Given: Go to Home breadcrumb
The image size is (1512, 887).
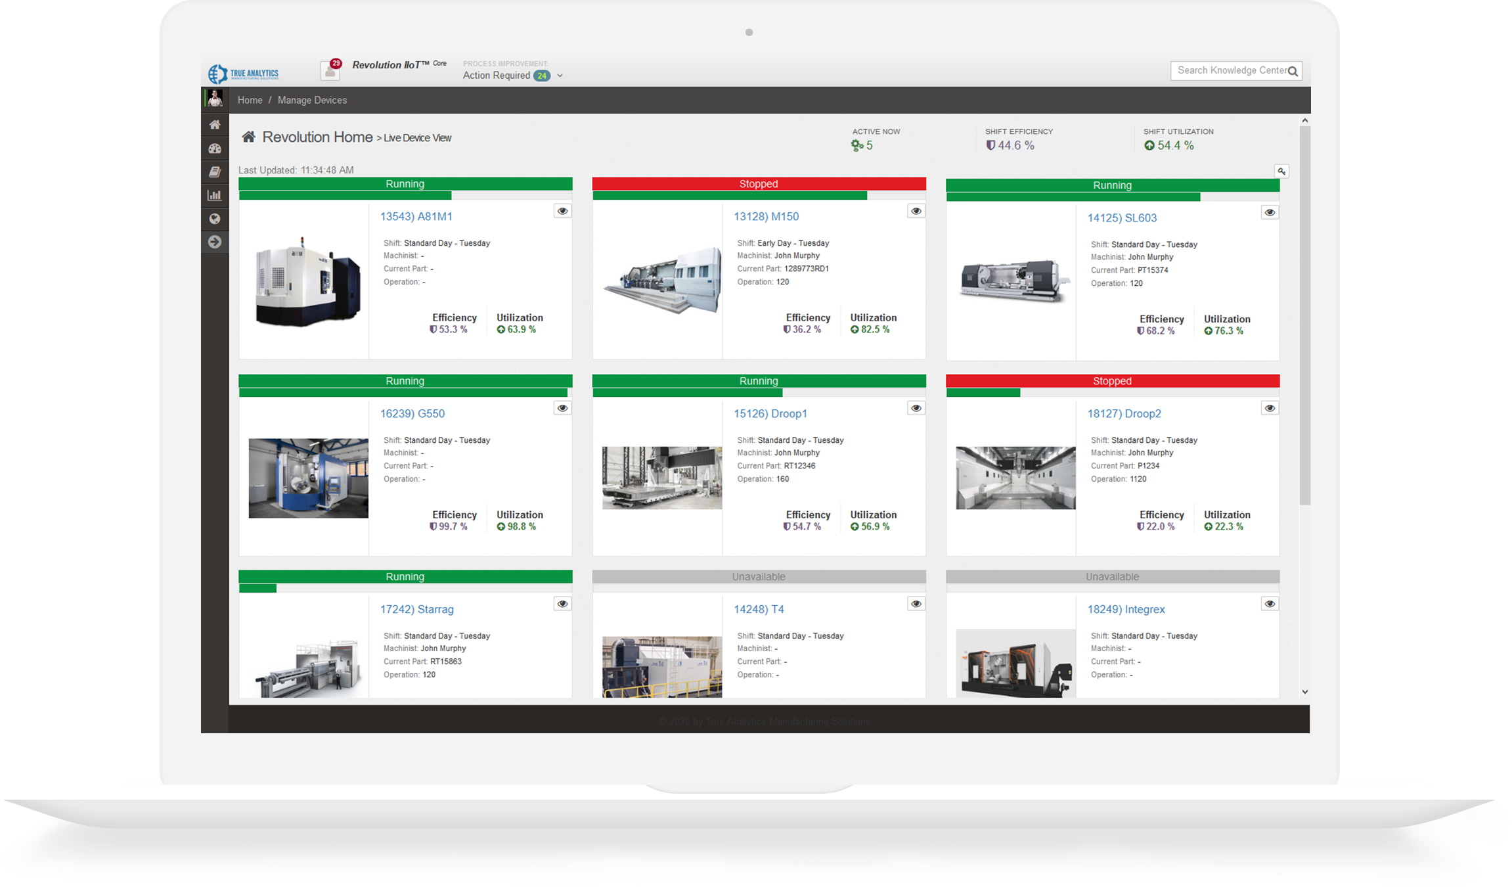Looking at the screenshot, I should 250,101.
